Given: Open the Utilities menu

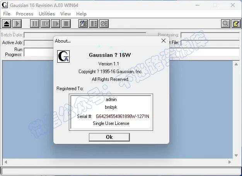Looking at the screenshot, I should point(47,14).
